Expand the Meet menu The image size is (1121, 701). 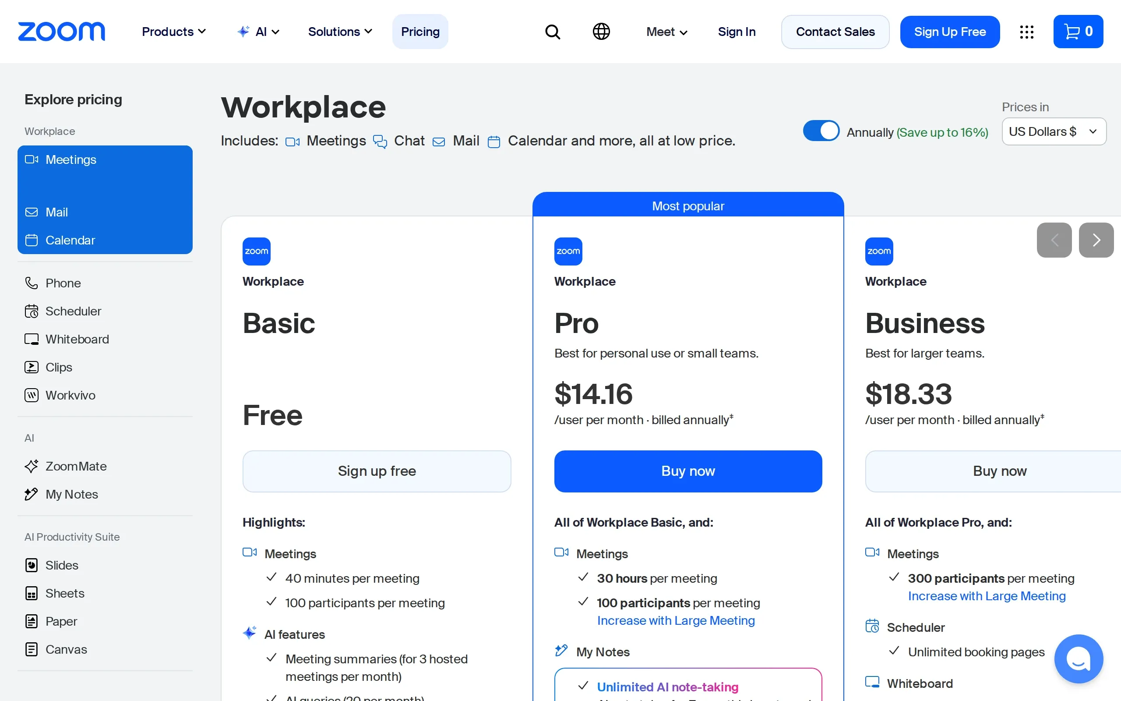(666, 32)
